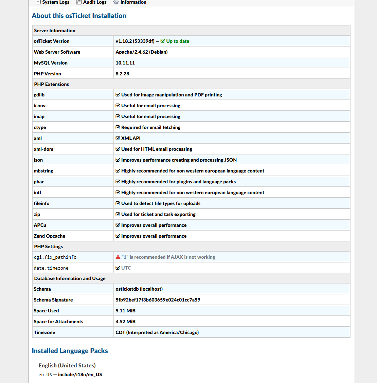
Task: Click the check icon beside XML API
Action: pos(118,138)
